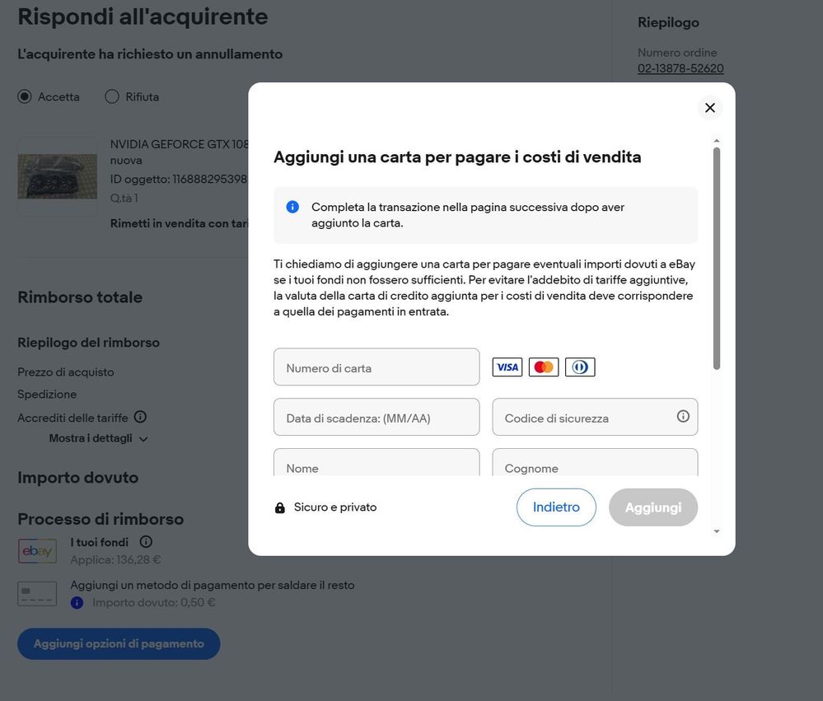Focus the Numero di carta field
This screenshot has height=701, width=823.
pos(376,367)
